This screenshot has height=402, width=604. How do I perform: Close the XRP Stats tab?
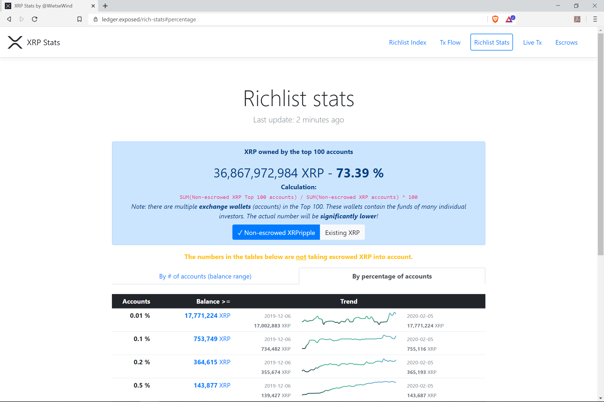(x=93, y=6)
